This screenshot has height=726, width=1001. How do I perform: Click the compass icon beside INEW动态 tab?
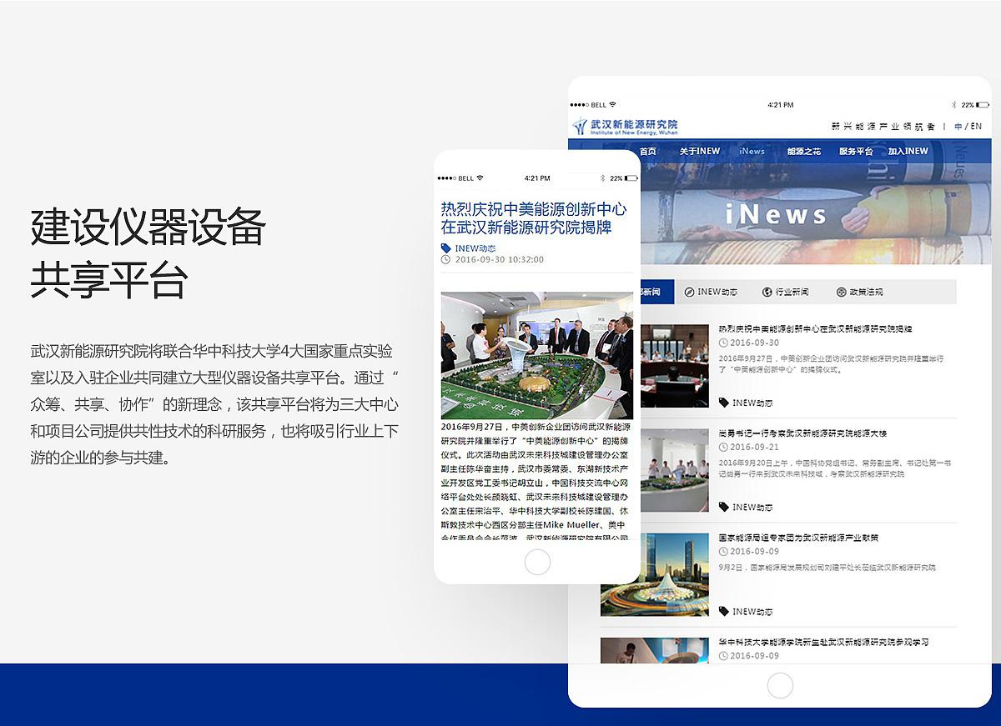689,292
